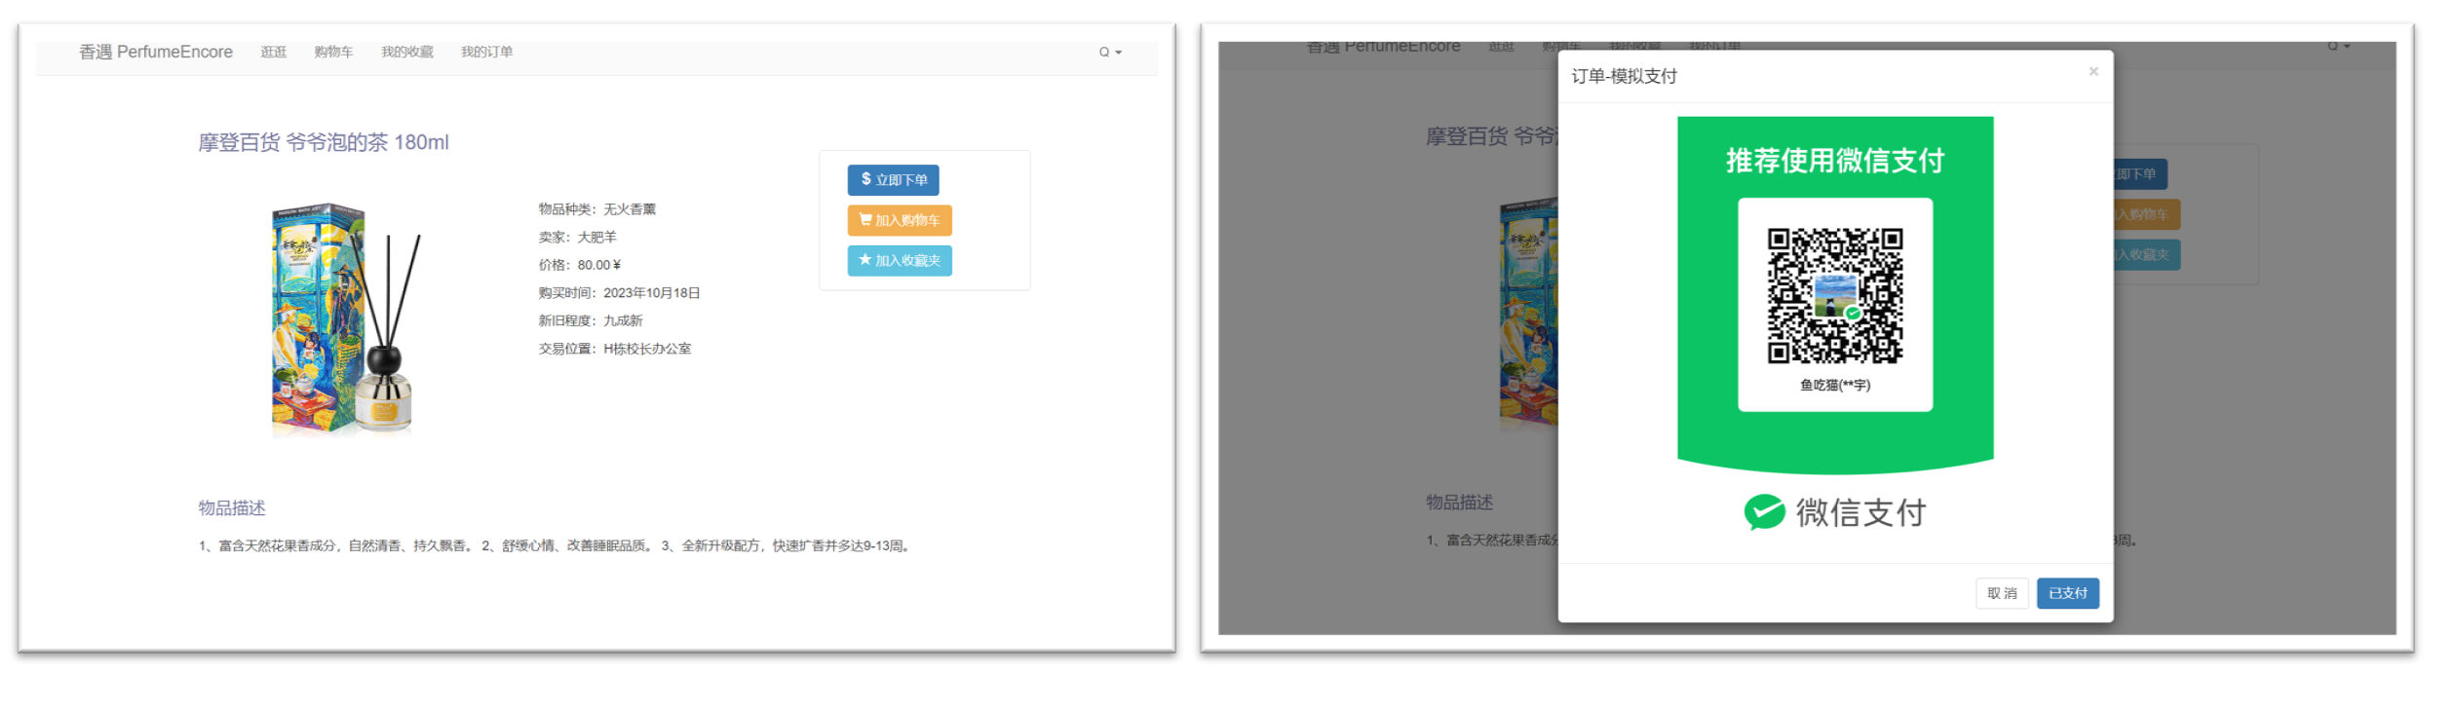2457x710 pixels.
Task: Click the 取消 button in payment dialog
Action: click(2002, 593)
